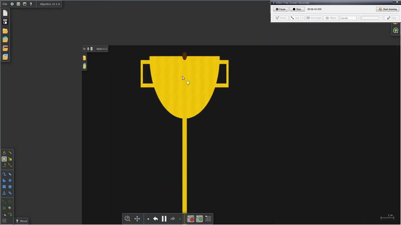Select the Drag hand tool
This screenshot has height=225, width=401.
[x=10, y=159]
